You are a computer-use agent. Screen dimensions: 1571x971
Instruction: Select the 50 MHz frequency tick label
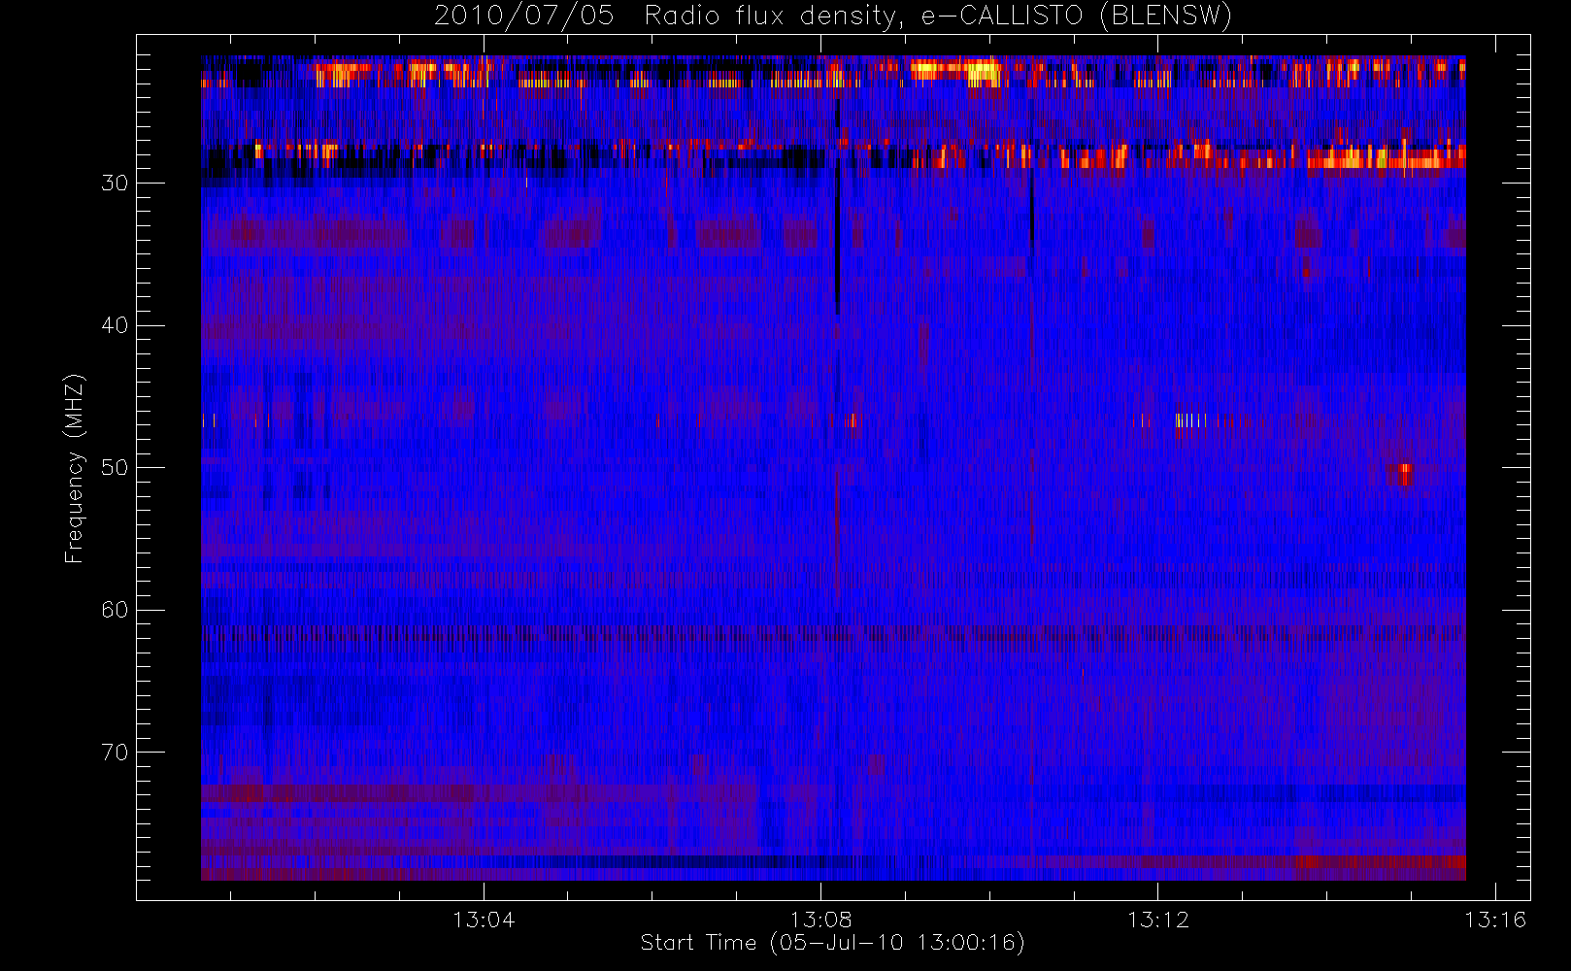(115, 467)
